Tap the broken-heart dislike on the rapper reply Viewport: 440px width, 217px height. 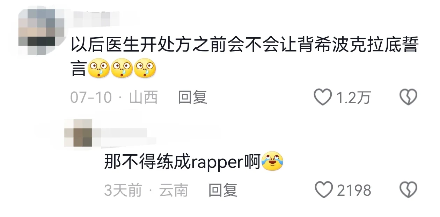coord(408,190)
